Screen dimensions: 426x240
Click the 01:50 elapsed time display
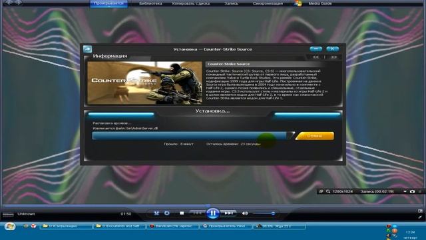(x=126, y=214)
